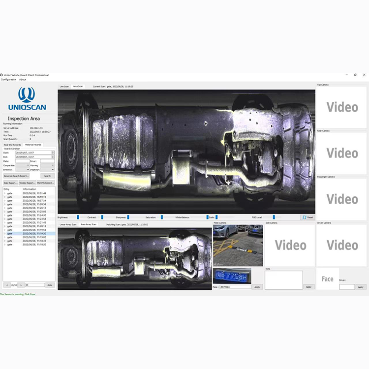
Task: Expand gate entry 11:26:16
Action: (x=5, y=208)
